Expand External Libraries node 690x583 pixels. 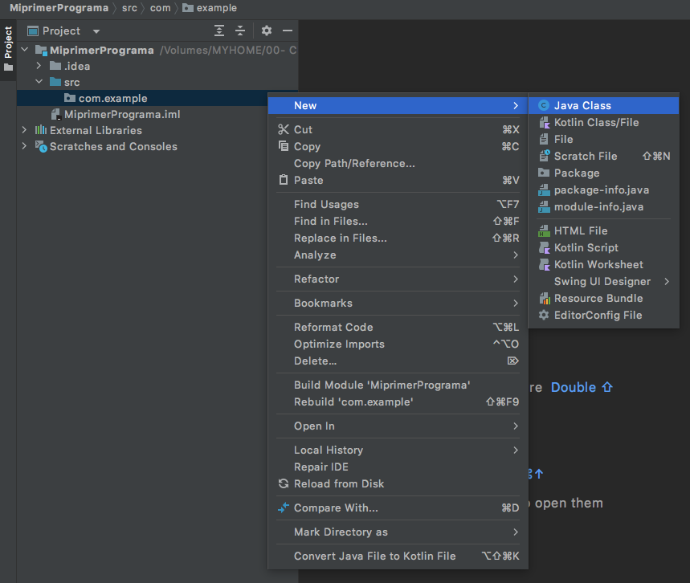[x=25, y=130]
